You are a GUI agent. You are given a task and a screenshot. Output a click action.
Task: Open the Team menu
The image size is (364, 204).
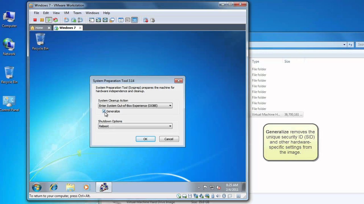click(77, 13)
